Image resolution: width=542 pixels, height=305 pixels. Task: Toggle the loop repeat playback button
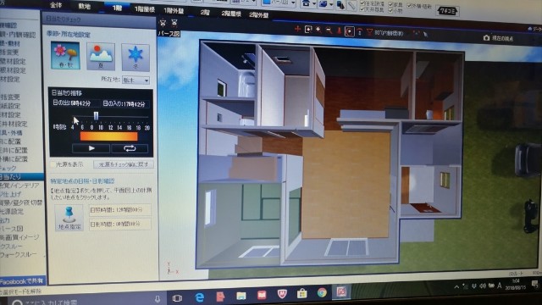pyautogui.click(x=130, y=149)
